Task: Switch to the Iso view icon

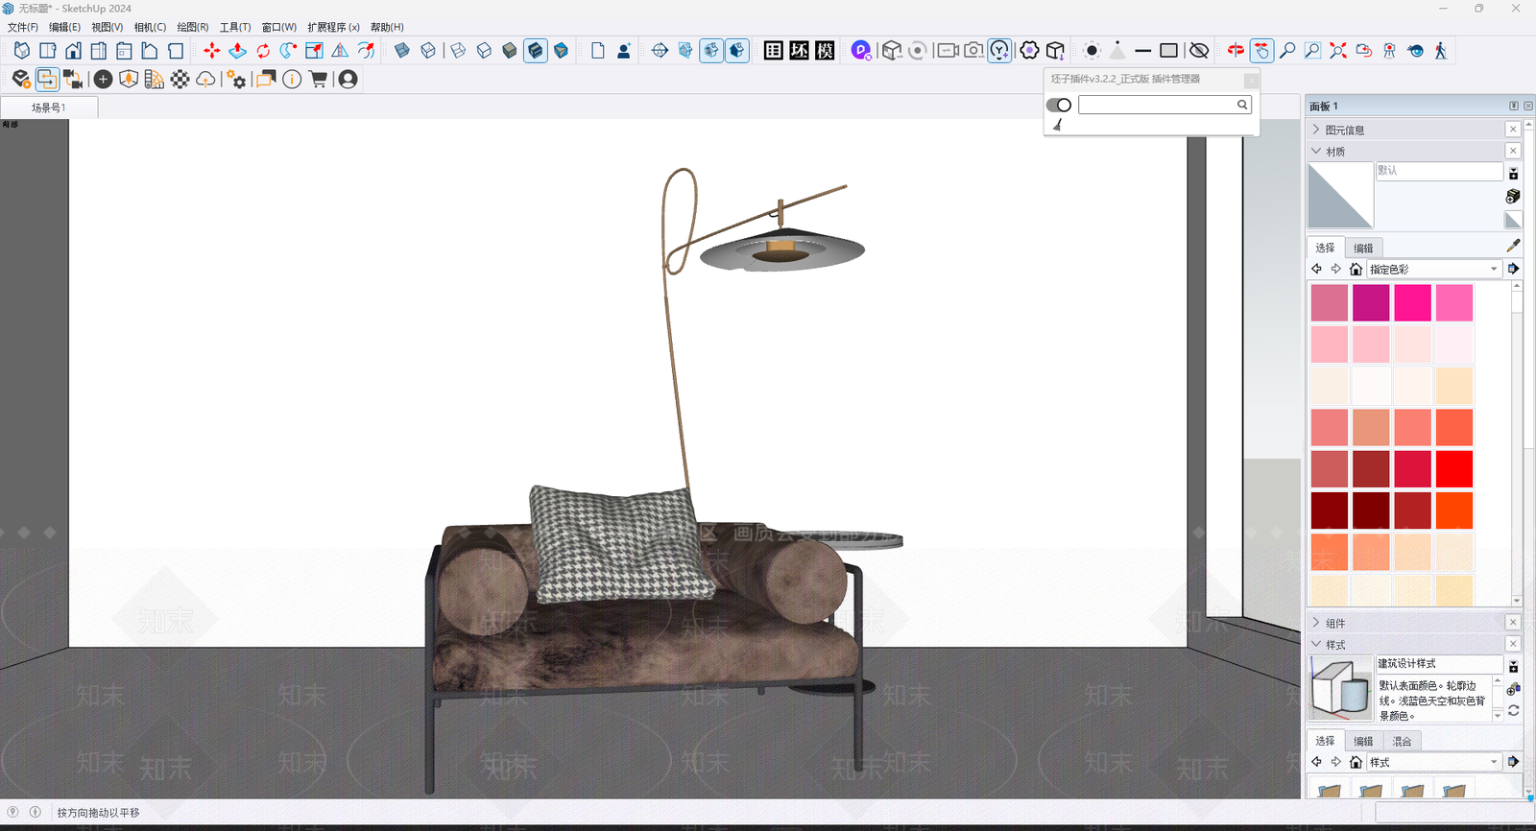Action: click(21, 51)
